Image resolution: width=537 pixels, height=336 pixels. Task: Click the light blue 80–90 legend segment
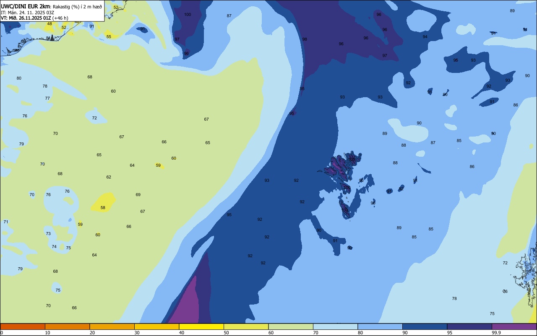click(380, 326)
